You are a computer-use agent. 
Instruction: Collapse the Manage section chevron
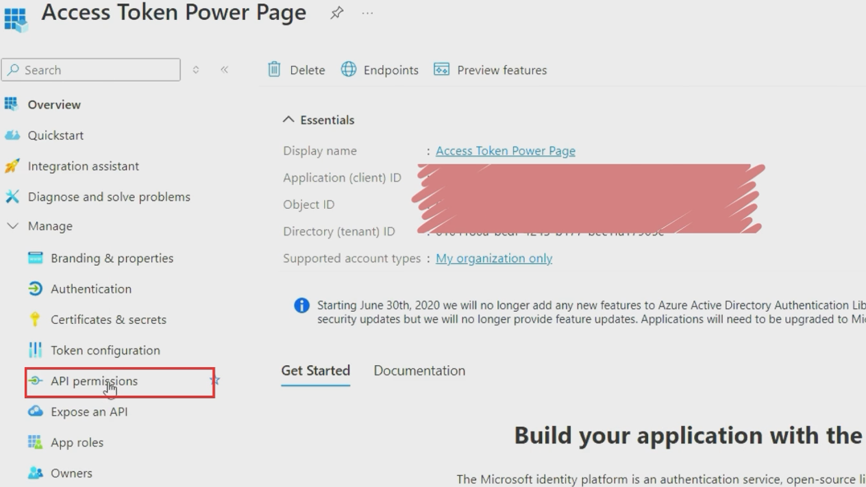click(12, 225)
